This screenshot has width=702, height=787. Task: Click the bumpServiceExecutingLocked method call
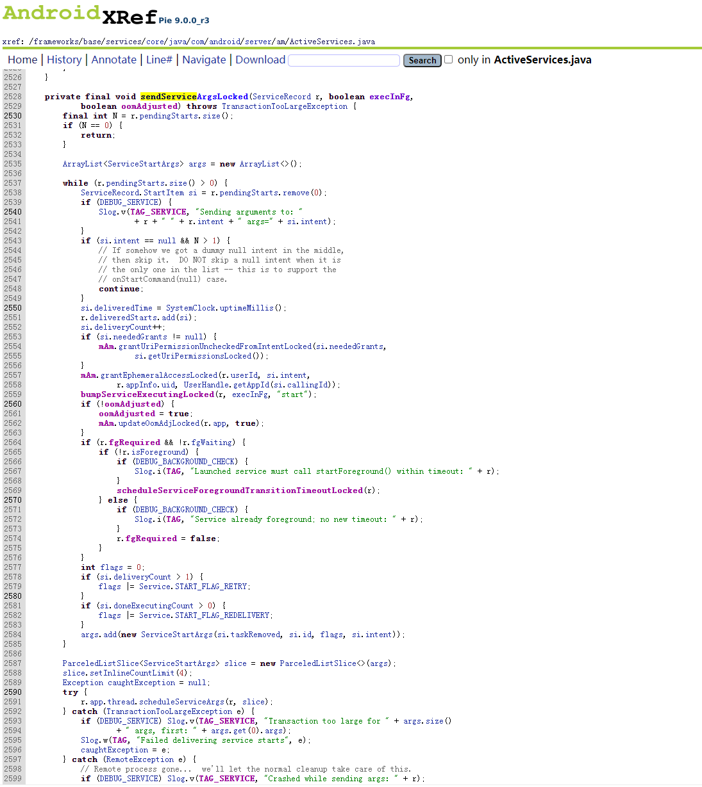pos(147,394)
